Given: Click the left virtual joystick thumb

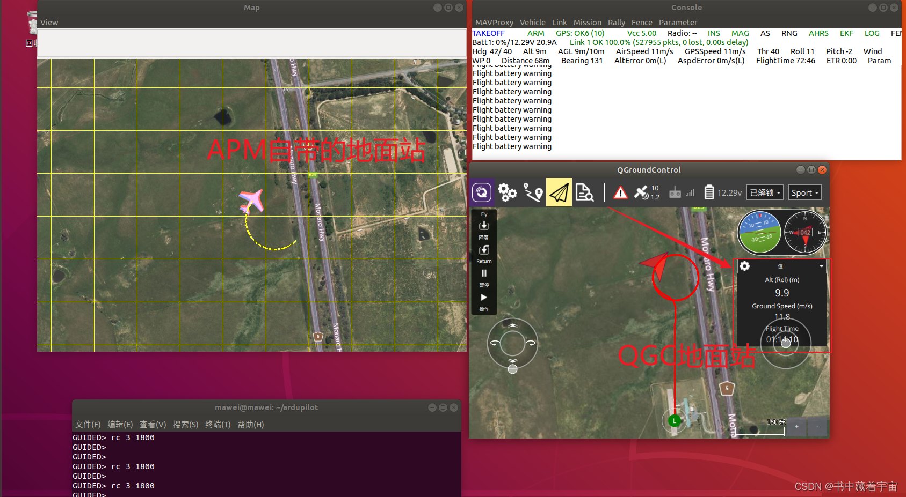Looking at the screenshot, I should tap(513, 369).
